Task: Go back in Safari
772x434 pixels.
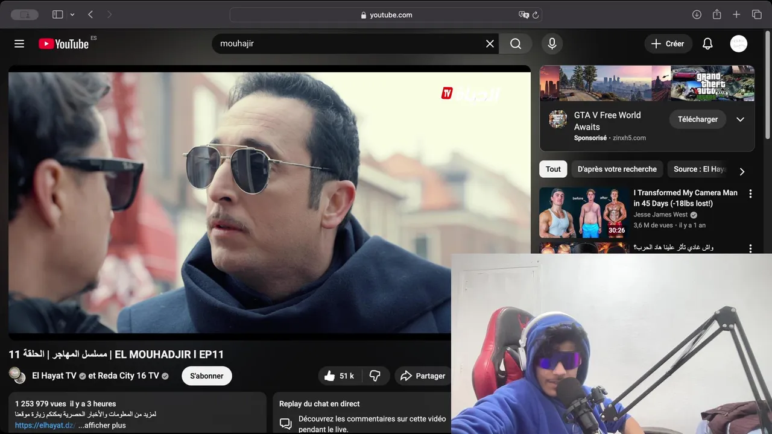Action: [x=90, y=14]
